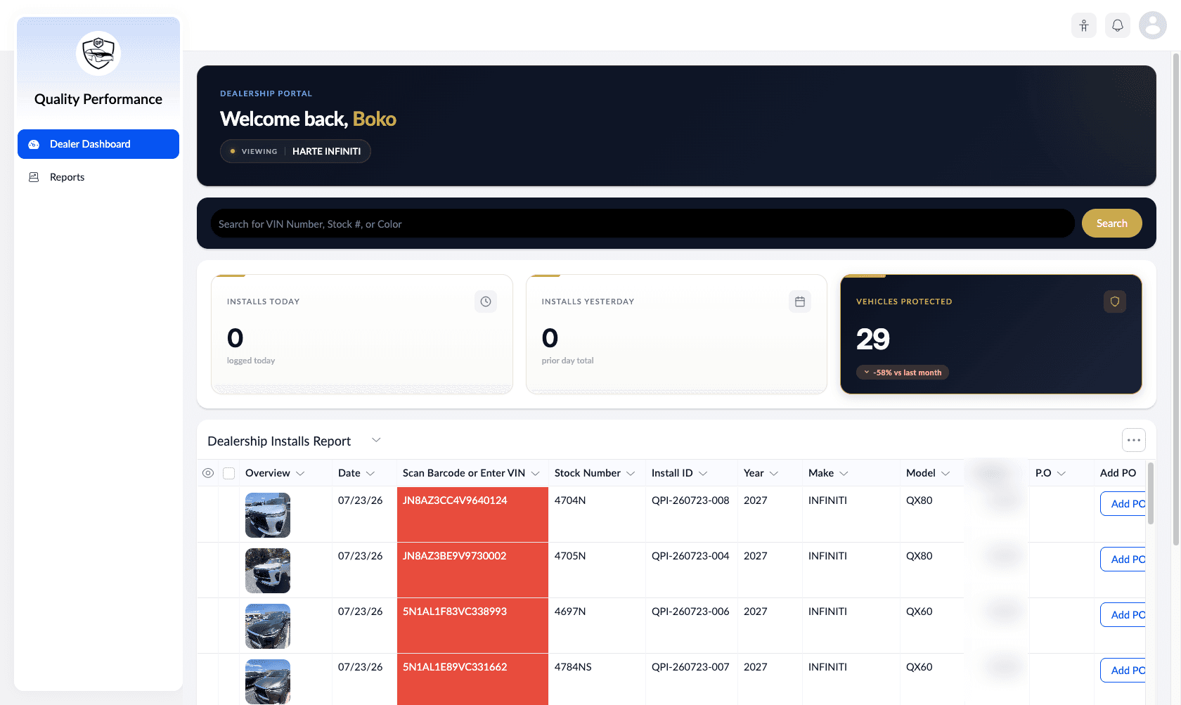Click VIN JN8AZ3BE9V9730002
This screenshot has height=705, width=1181.
pyautogui.click(x=454, y=556)
